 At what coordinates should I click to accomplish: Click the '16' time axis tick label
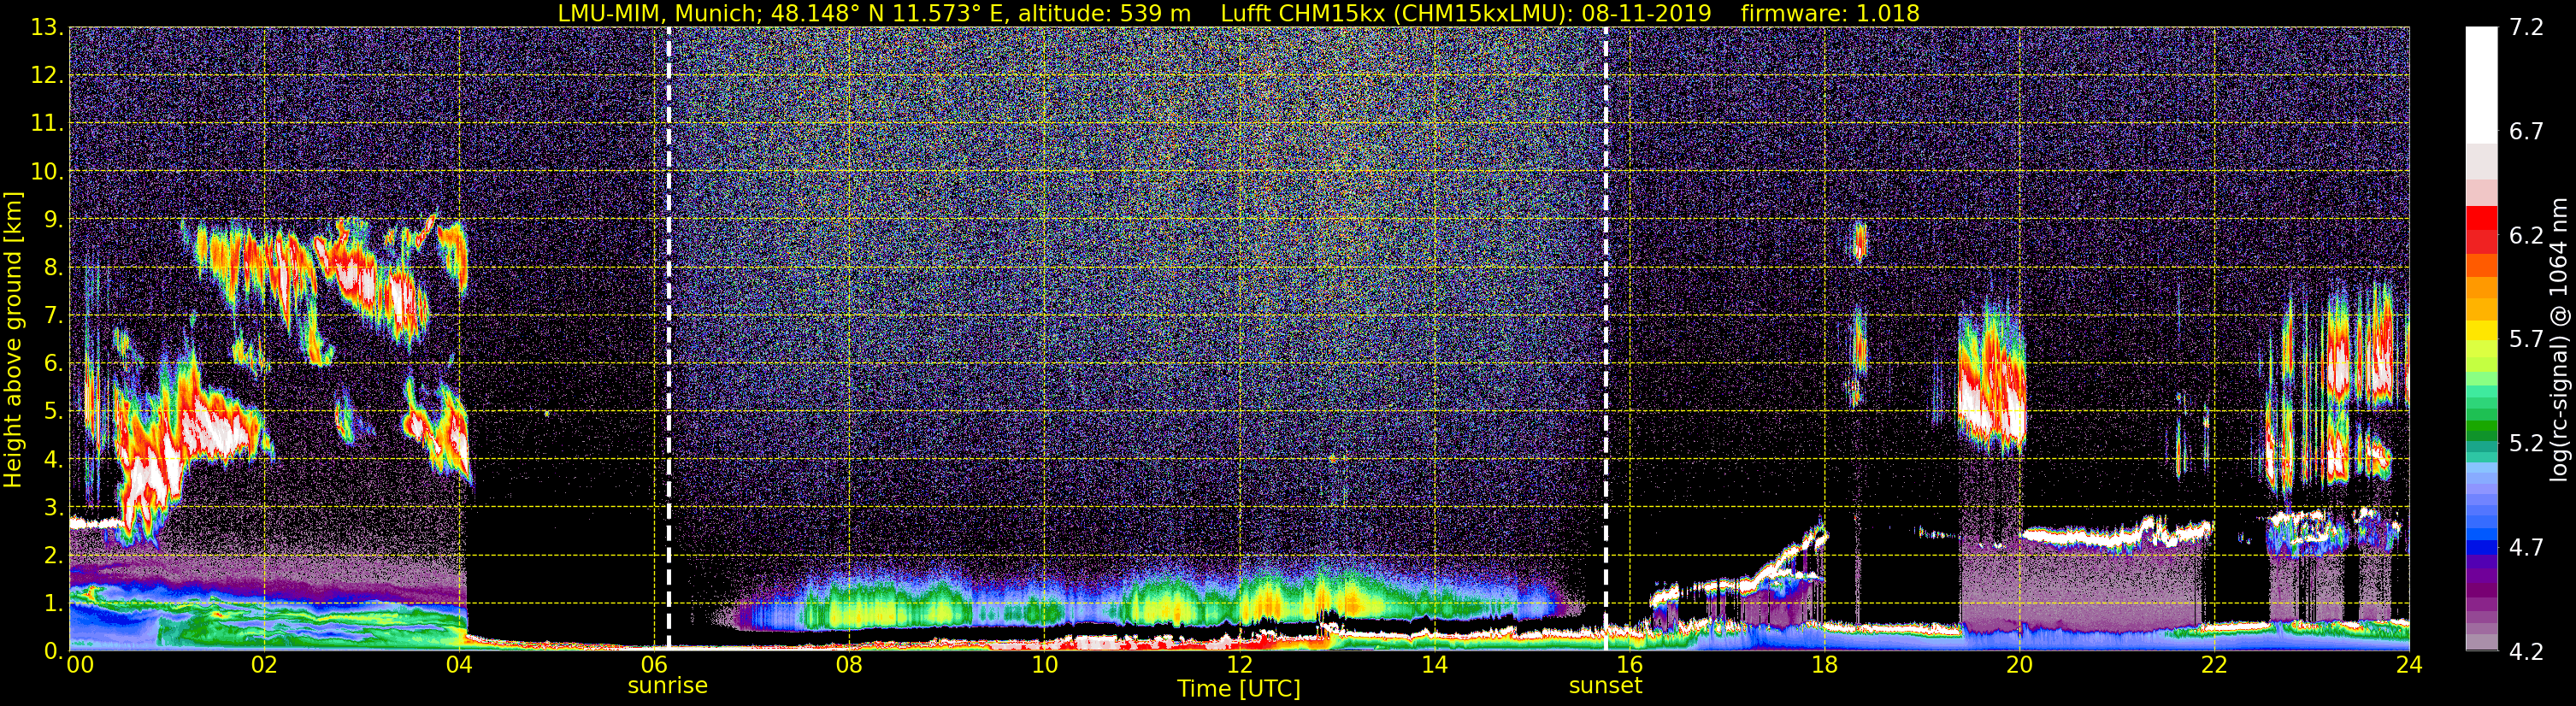(x=1629, y=666)
